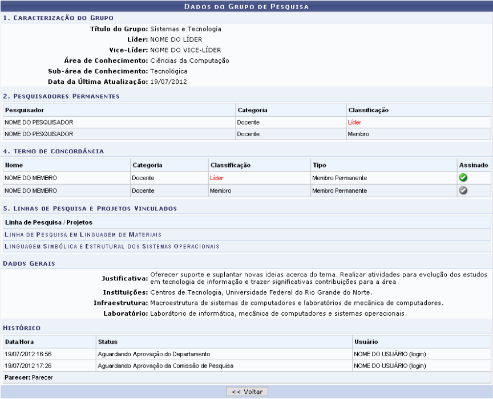Click the Assinado column header

473,165
